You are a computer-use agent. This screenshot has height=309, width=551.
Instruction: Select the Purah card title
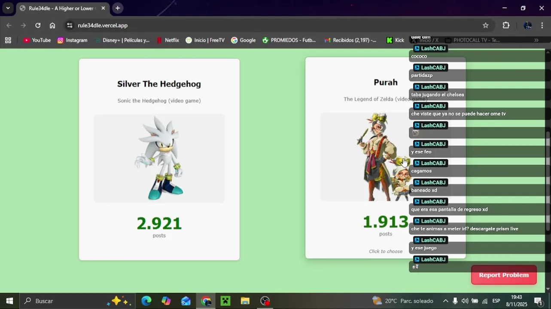pyautogui.click(x=386, y=82)
